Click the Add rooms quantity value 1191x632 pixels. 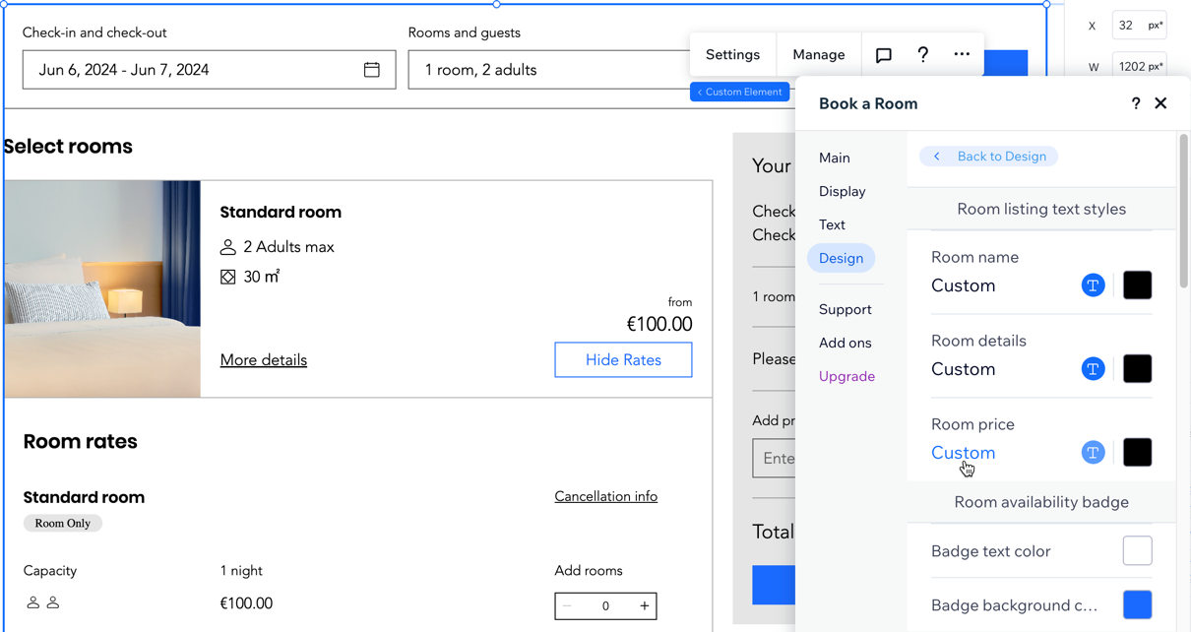tap(605, 606)
